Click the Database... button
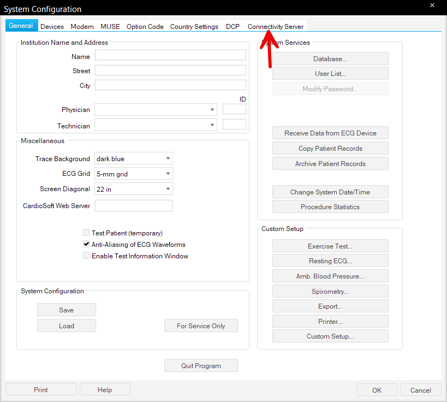 [330, 59]
